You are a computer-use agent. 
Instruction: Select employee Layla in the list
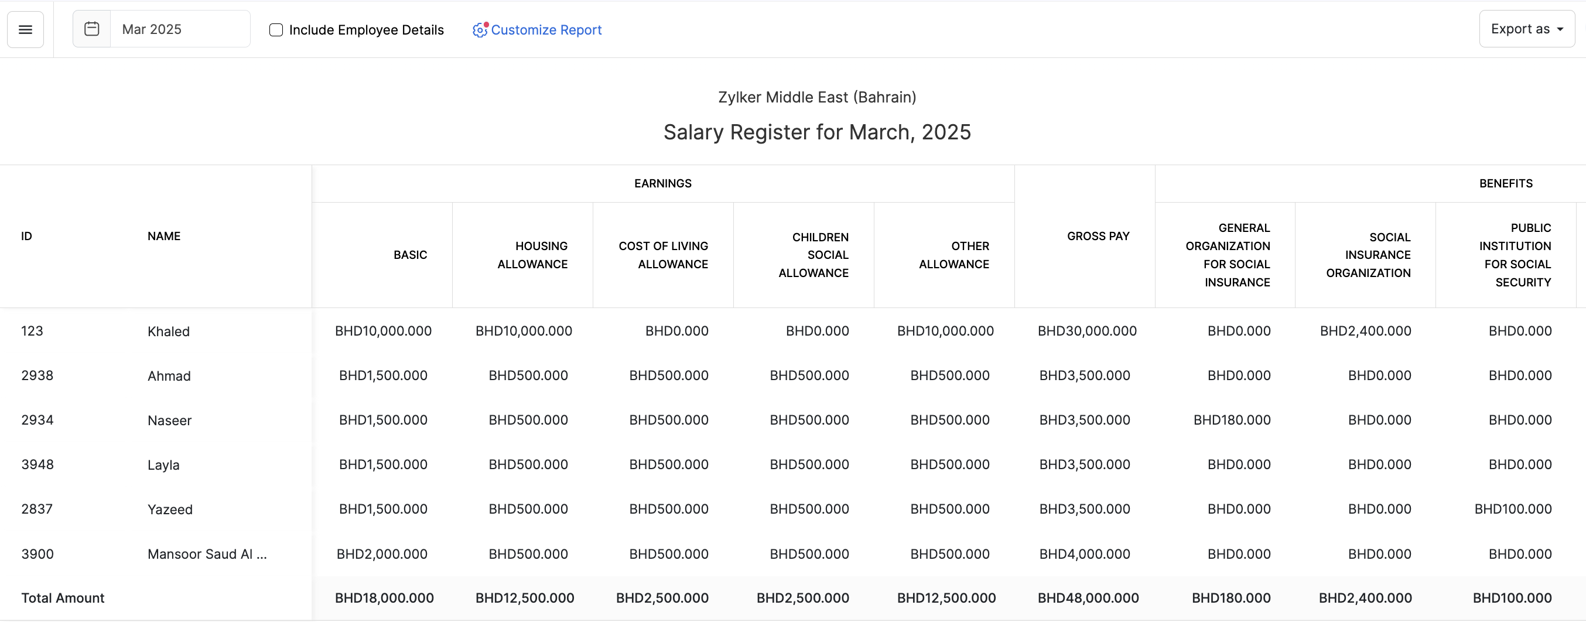164,465
